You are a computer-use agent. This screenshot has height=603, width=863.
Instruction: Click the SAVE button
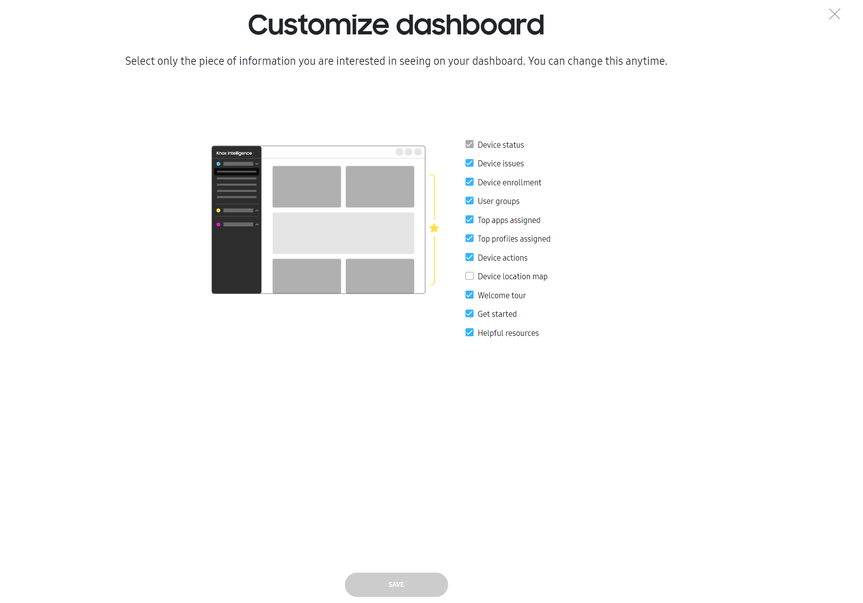pos(396,584)
